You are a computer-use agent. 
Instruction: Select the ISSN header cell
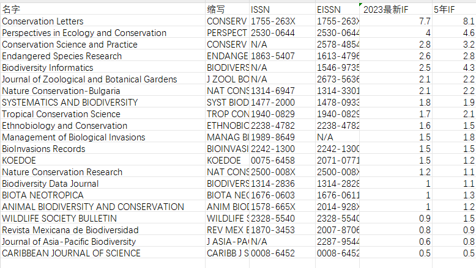tap(282, 9)
